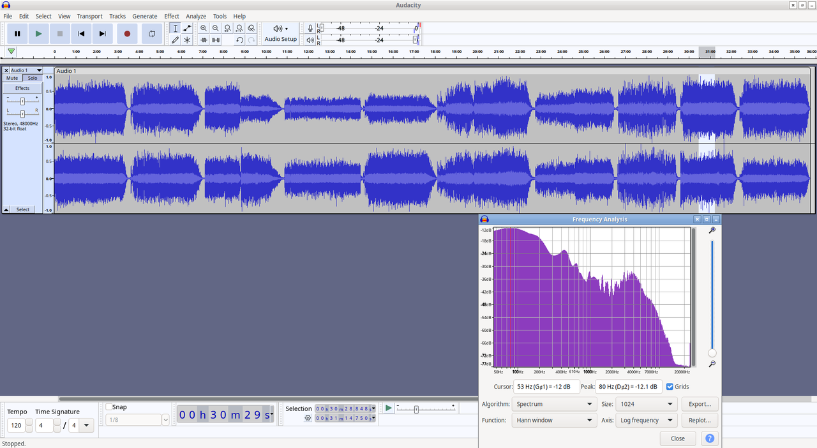Click the Export... button
The image size is (817, 448).
coord(700,404)
